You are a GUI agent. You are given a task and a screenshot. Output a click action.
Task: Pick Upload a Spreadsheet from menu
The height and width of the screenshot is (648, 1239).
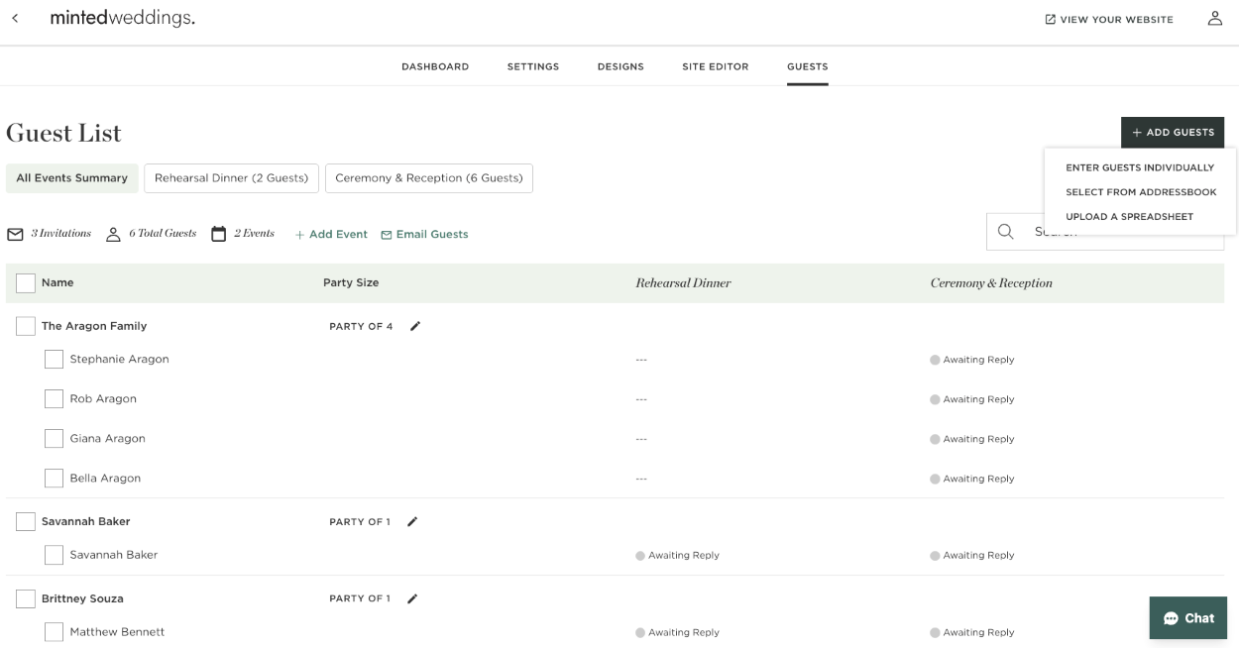click(1129, 217)
